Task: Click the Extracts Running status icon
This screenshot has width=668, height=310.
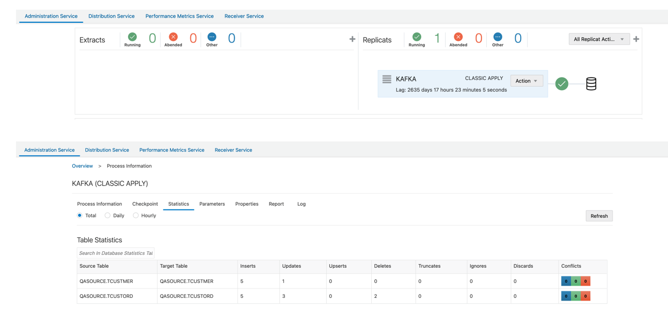Action: [x=132, y=37]
